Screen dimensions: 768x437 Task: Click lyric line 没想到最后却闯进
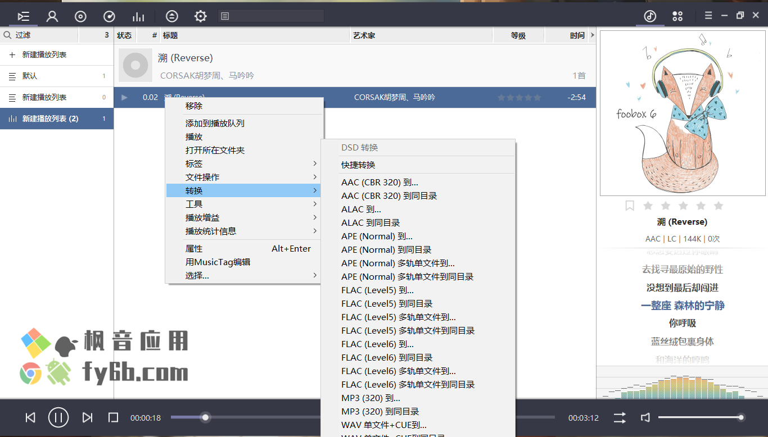(x=683, y=288)
